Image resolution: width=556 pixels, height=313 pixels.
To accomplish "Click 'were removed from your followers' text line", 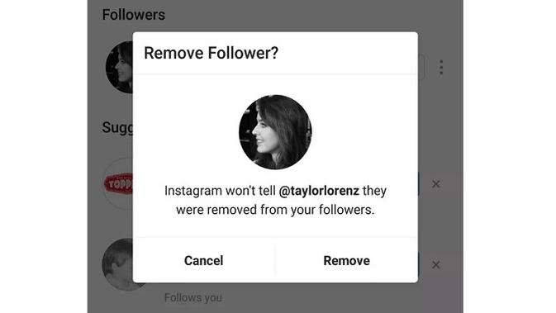I will pyautogui.click(x=275, y=210).
